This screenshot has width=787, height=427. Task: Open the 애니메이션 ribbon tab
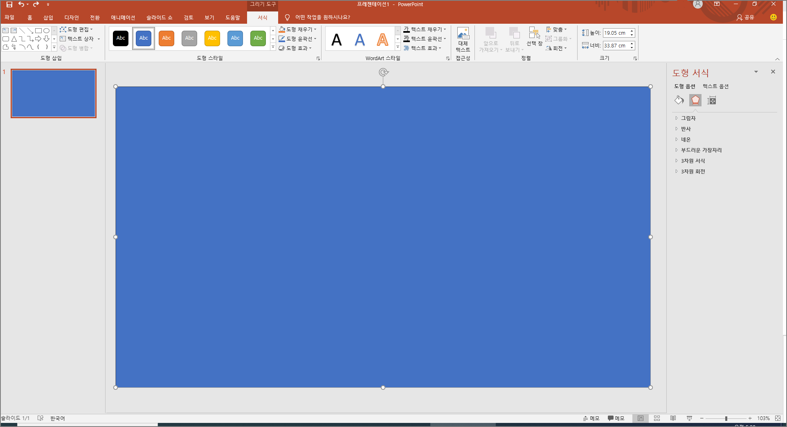tap(123, 18)
